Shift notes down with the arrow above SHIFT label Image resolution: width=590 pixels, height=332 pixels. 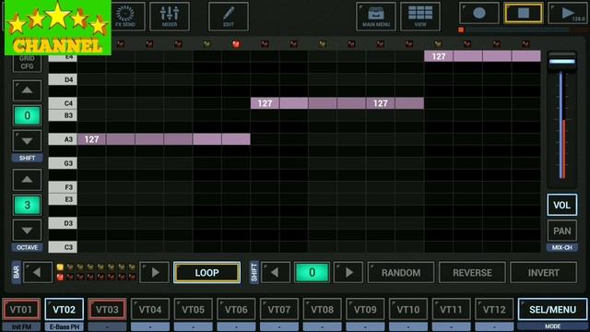(27, 141)
